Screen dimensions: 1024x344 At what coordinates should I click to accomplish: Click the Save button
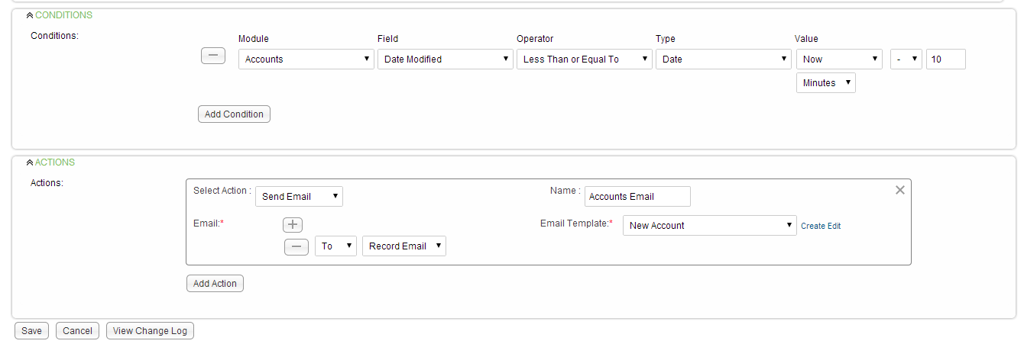coord(31,331)
